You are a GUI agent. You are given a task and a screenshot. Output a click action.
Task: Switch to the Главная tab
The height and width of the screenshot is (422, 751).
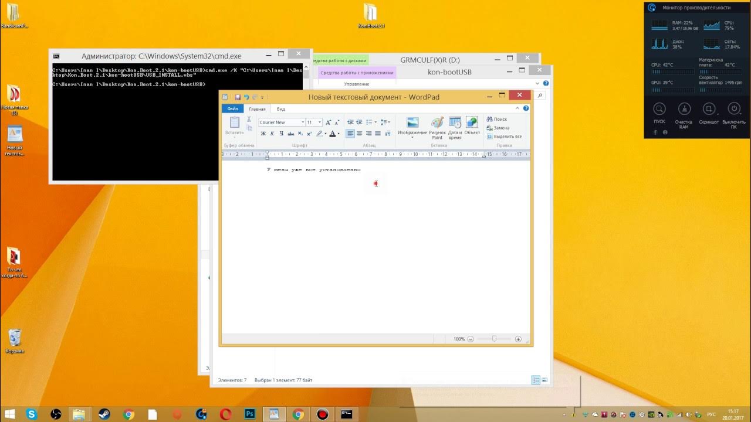(257, 108)
